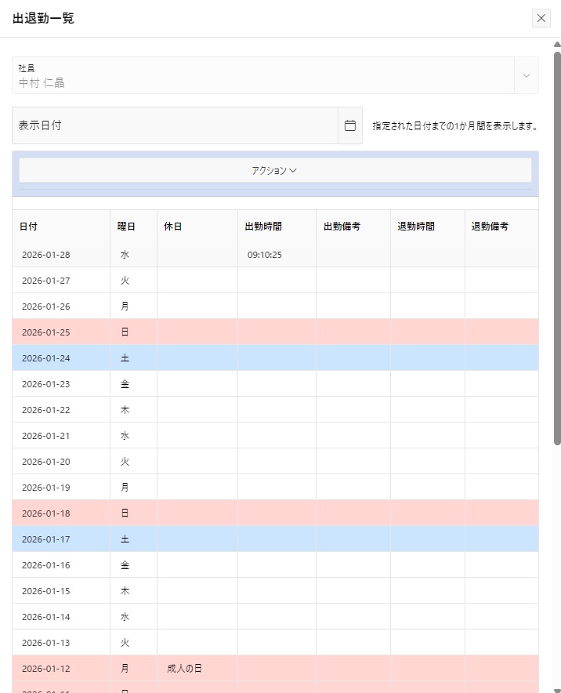Select the 2026-01-19 Monday row
561x693 pixels.
click(46, 488)
